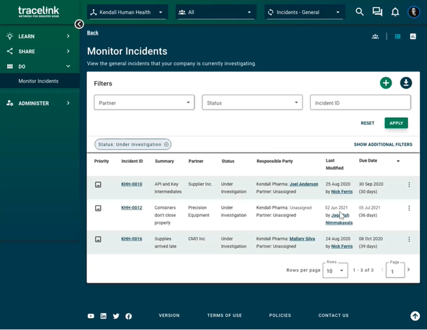Open TraceLink Twitter page

point(116,316)
